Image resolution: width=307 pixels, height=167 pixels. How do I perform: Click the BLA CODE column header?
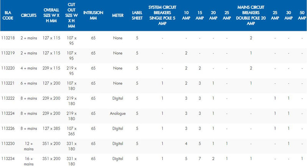tap(8, 15)
